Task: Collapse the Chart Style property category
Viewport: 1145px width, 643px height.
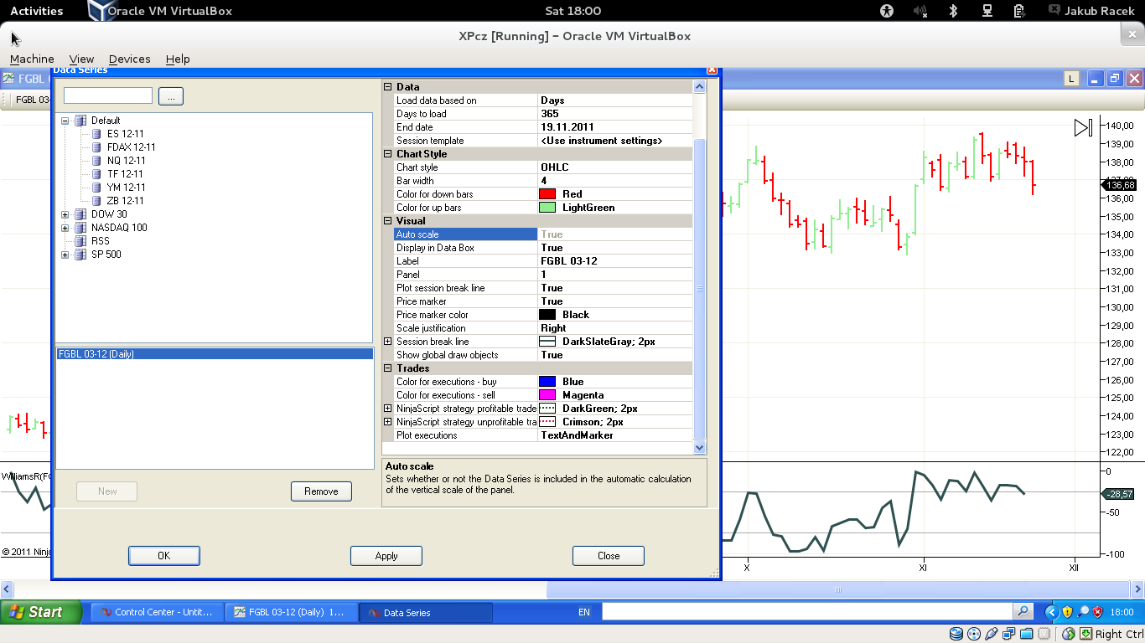Action: coord(388,154)
